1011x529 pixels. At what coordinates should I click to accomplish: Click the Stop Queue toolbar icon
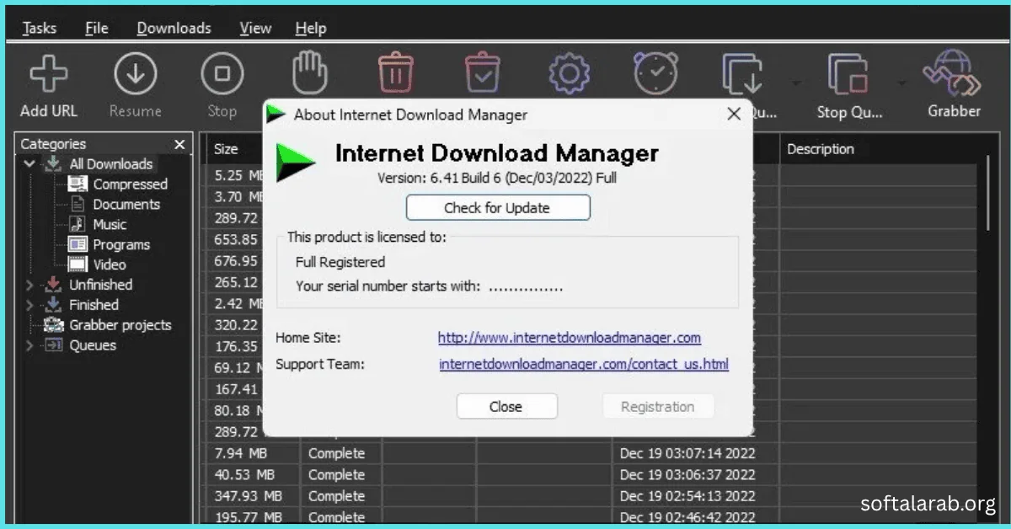(848, 75)
